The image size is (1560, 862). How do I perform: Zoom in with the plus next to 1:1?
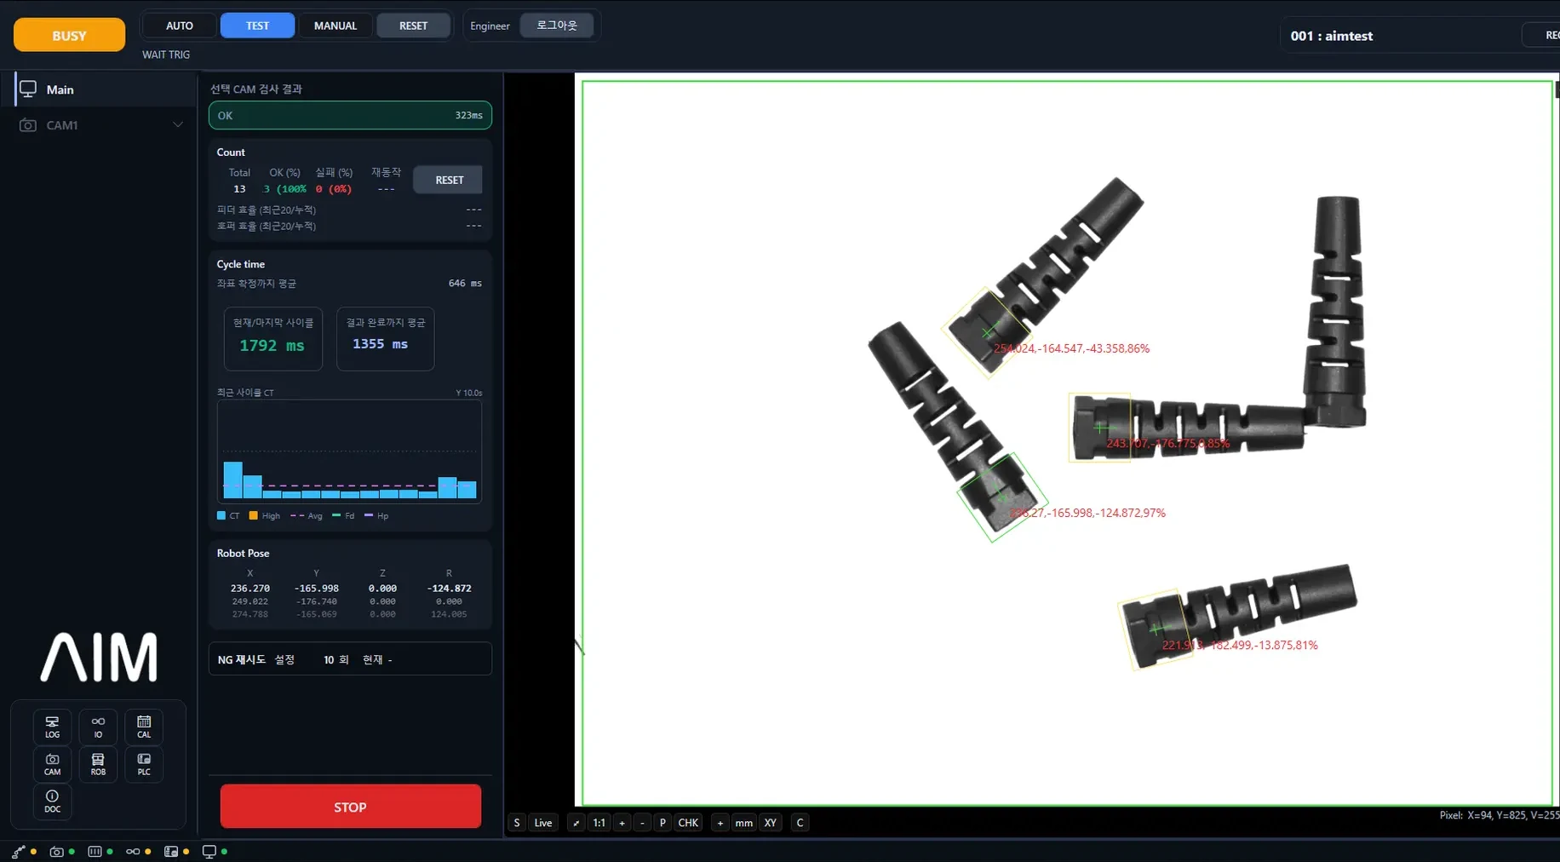click(x=622, y=823)
